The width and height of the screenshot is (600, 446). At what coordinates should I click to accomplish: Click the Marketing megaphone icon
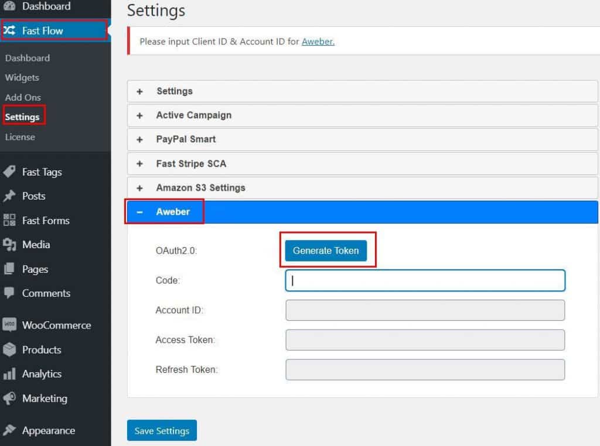9,398
